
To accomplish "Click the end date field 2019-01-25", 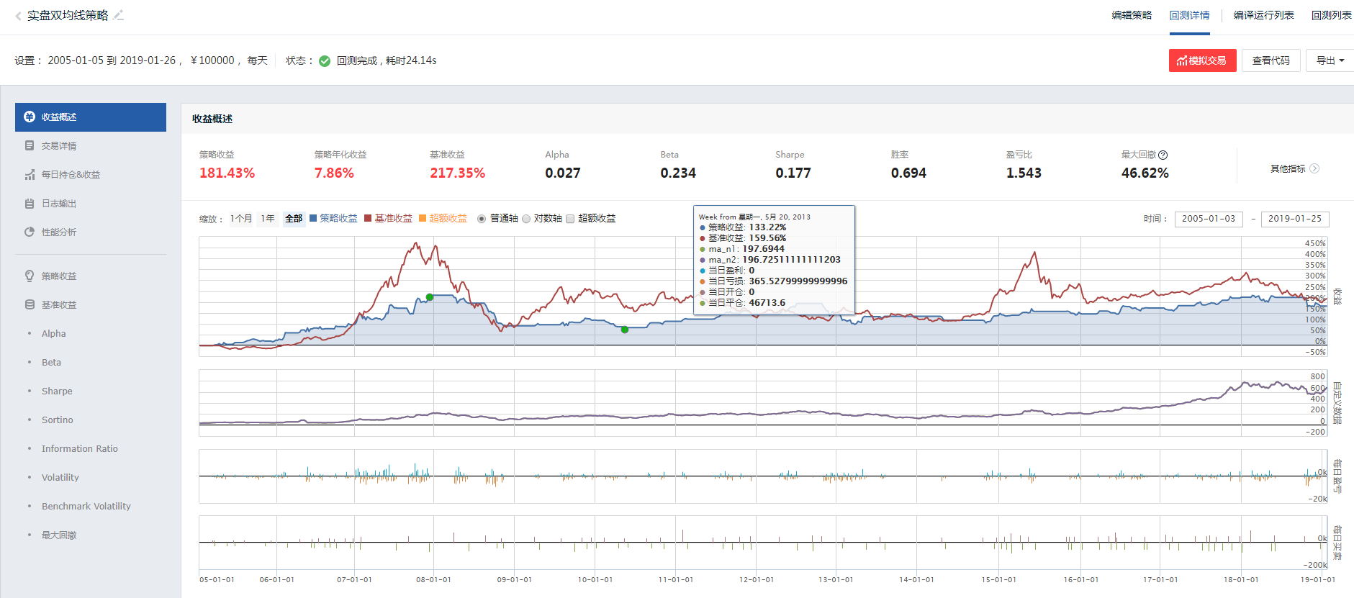I will click(1295, 219).
